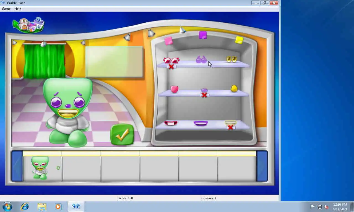354x212 pixels.
Task: Launch Internet Explorer from the taskbar
Action: coord(25,206)
